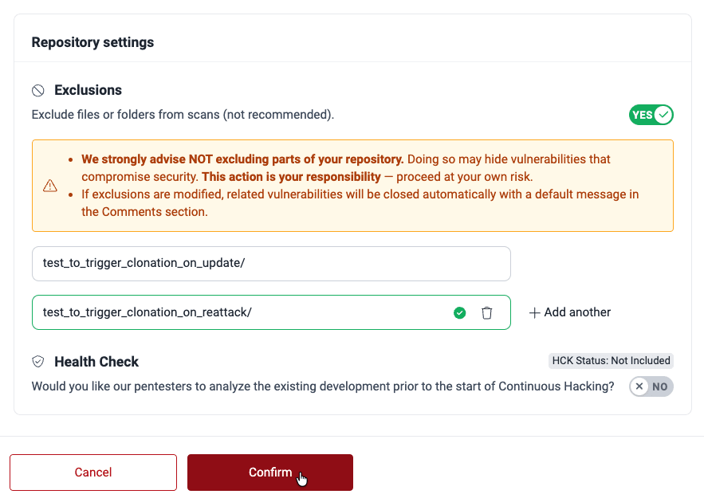
Task: Disable the Exclusions YES toggle
Action: [651, 115]
